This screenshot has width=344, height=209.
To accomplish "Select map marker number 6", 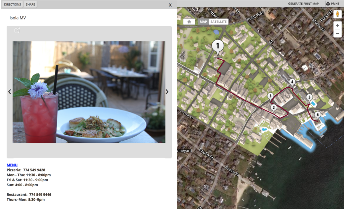I will tap(317, 115).
